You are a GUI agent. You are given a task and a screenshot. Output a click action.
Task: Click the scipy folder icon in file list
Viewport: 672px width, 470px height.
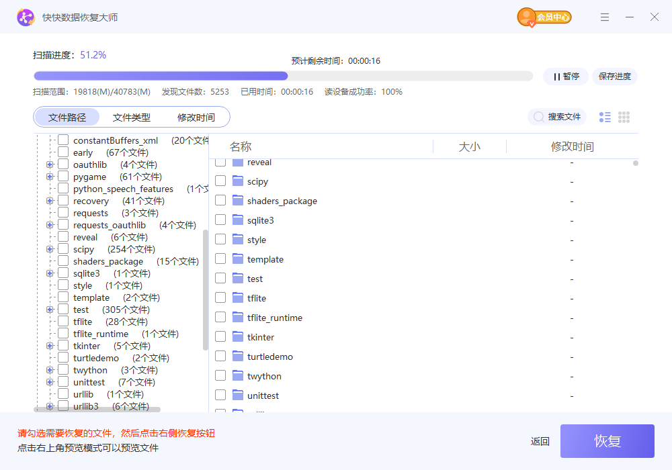pos(237,181)
